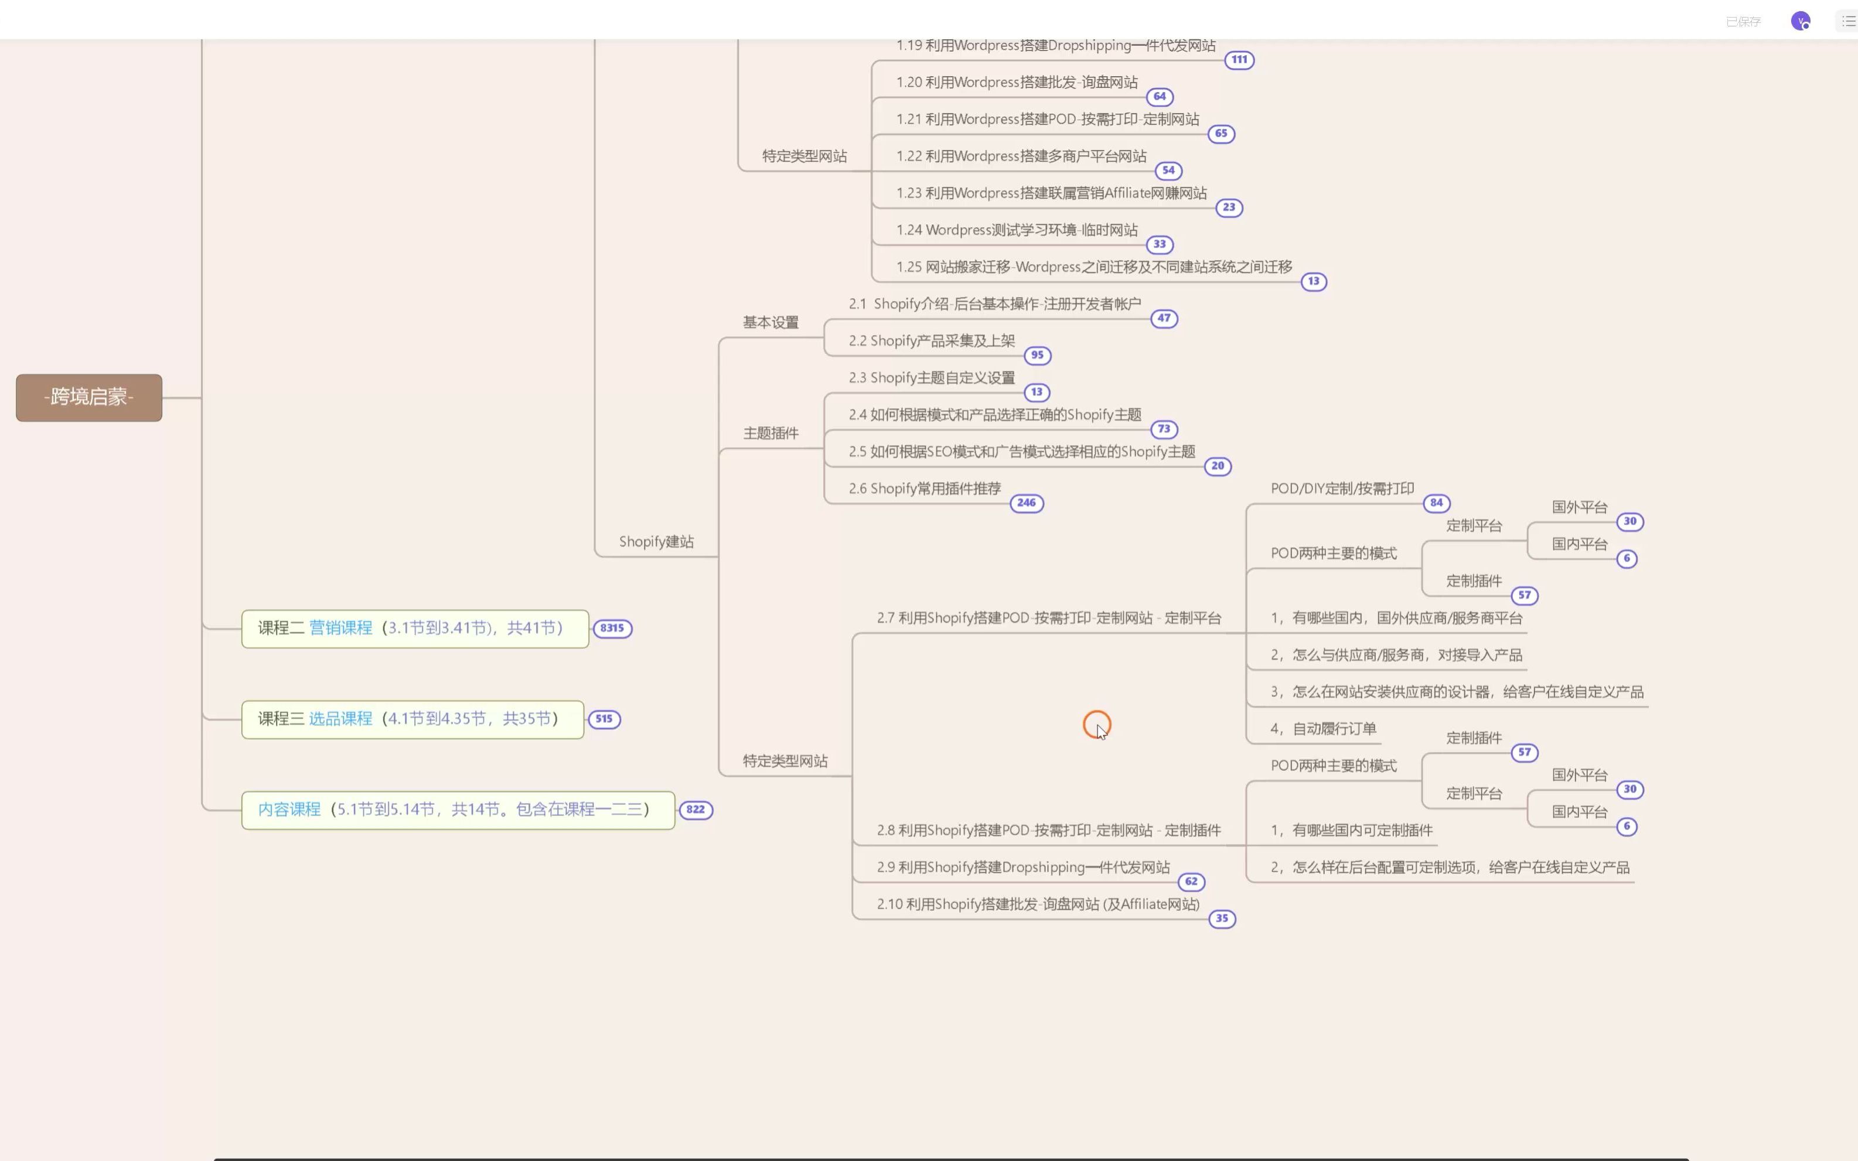Expand badge 13 on node 1.25
Viewport: 1858px width, 1161px height.
[x=1314, y=281]
